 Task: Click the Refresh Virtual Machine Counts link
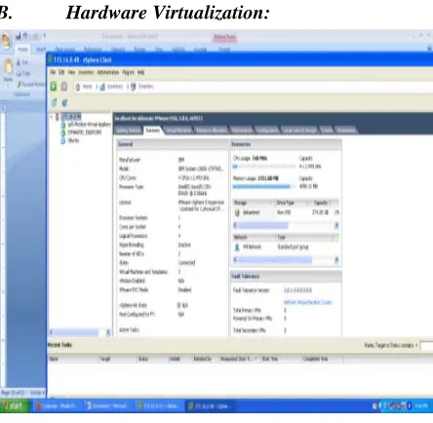(x=308, y=302)
